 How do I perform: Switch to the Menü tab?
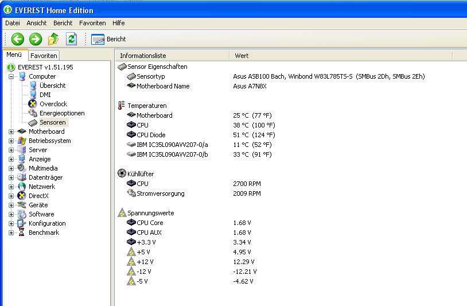14,55
